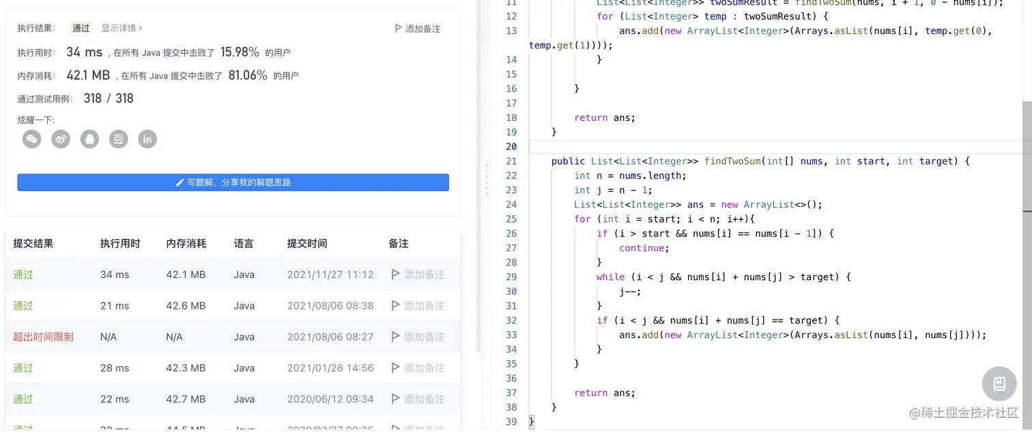Image resolution: width=1032 pixels, height=433 pixels.
Task: Click 81.06% memory percentile value
Action: 248,75
